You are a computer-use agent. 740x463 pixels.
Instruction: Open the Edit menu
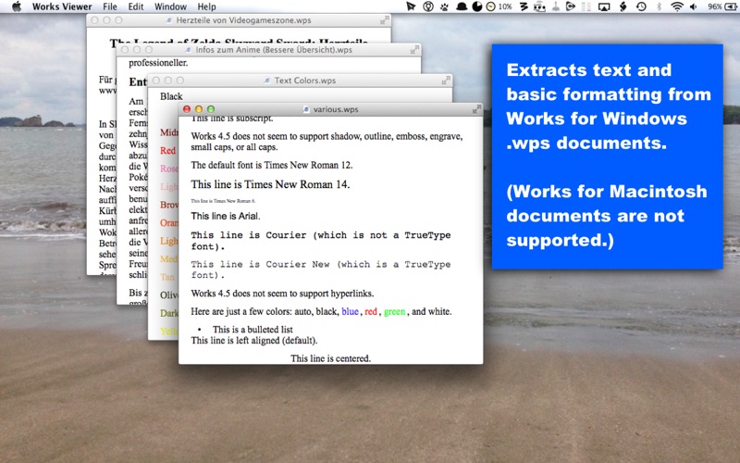[136, 6]
